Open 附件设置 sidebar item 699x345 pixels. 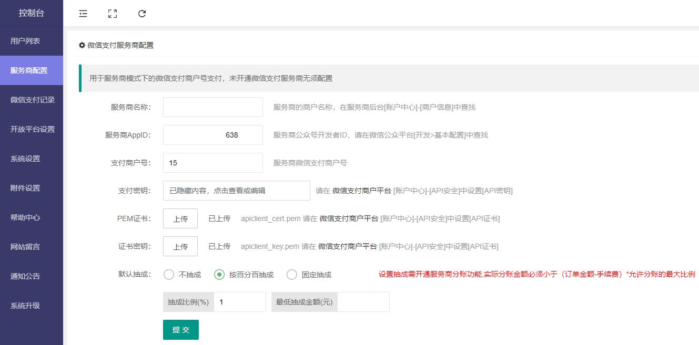25,188
